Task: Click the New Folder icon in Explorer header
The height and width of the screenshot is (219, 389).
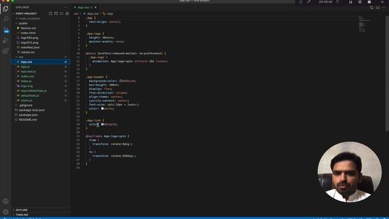Action: [56, 13]
